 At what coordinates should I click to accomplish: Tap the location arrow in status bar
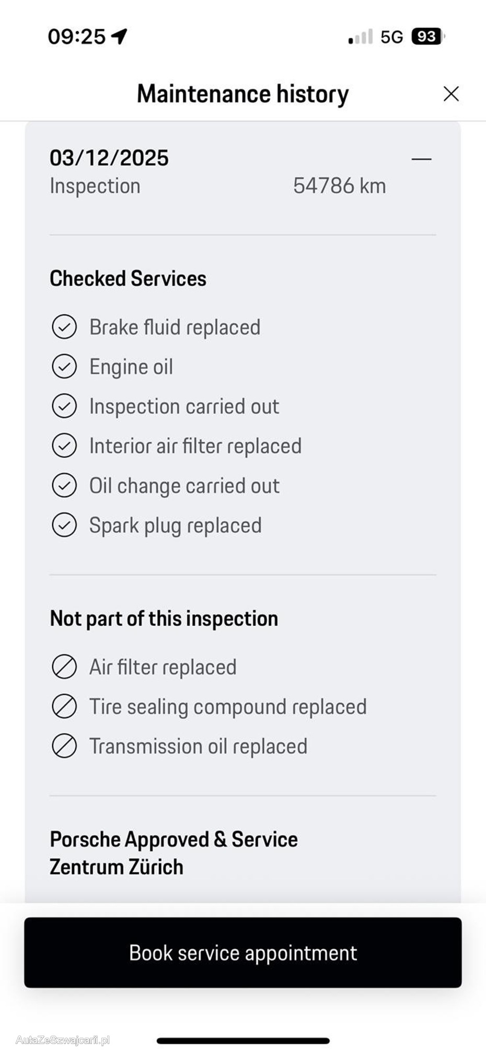[119, 37]
